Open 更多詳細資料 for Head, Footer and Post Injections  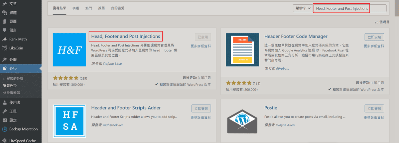[201, 46]
